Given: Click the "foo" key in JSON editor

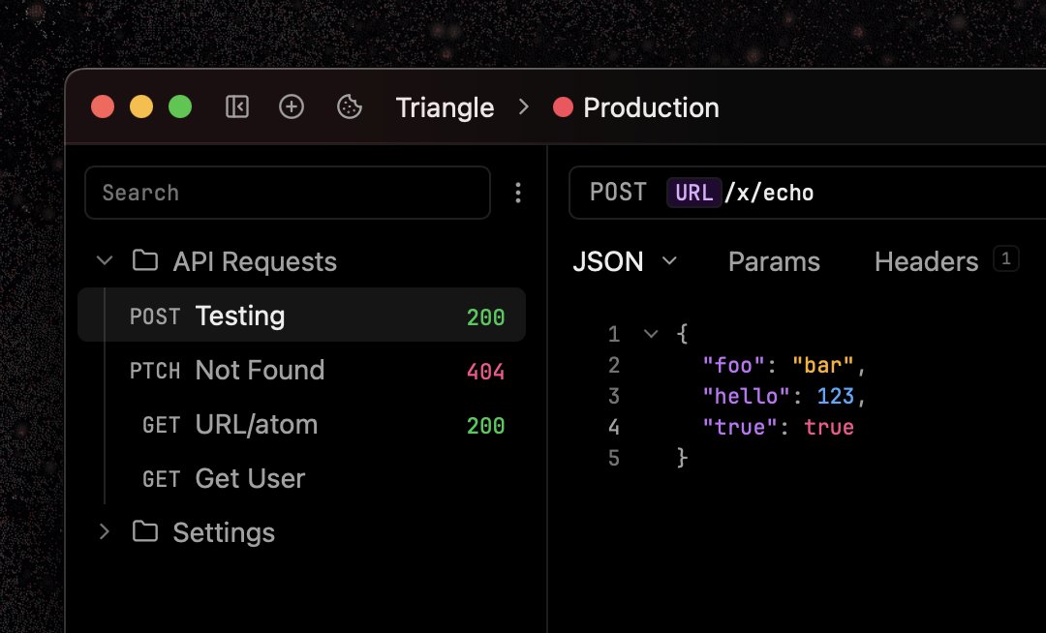Looking at the screenshot, I should tap(734, 365).
